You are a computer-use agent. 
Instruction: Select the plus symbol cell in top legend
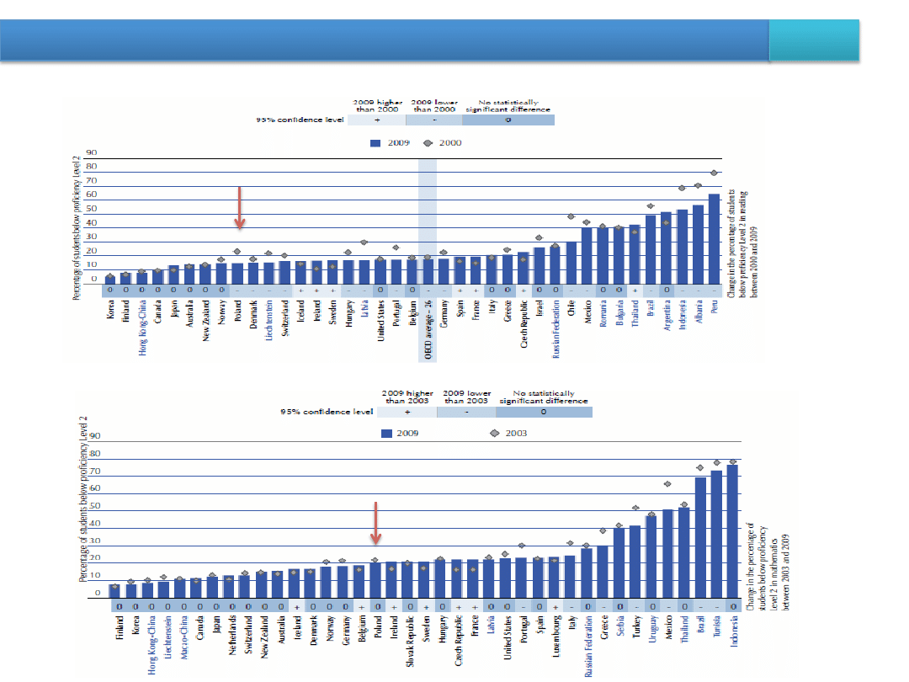[x=375, y=120]
